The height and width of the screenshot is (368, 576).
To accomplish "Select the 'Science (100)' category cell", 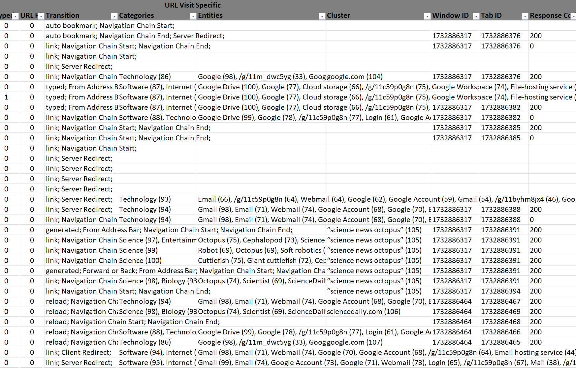I will [157, 261].
